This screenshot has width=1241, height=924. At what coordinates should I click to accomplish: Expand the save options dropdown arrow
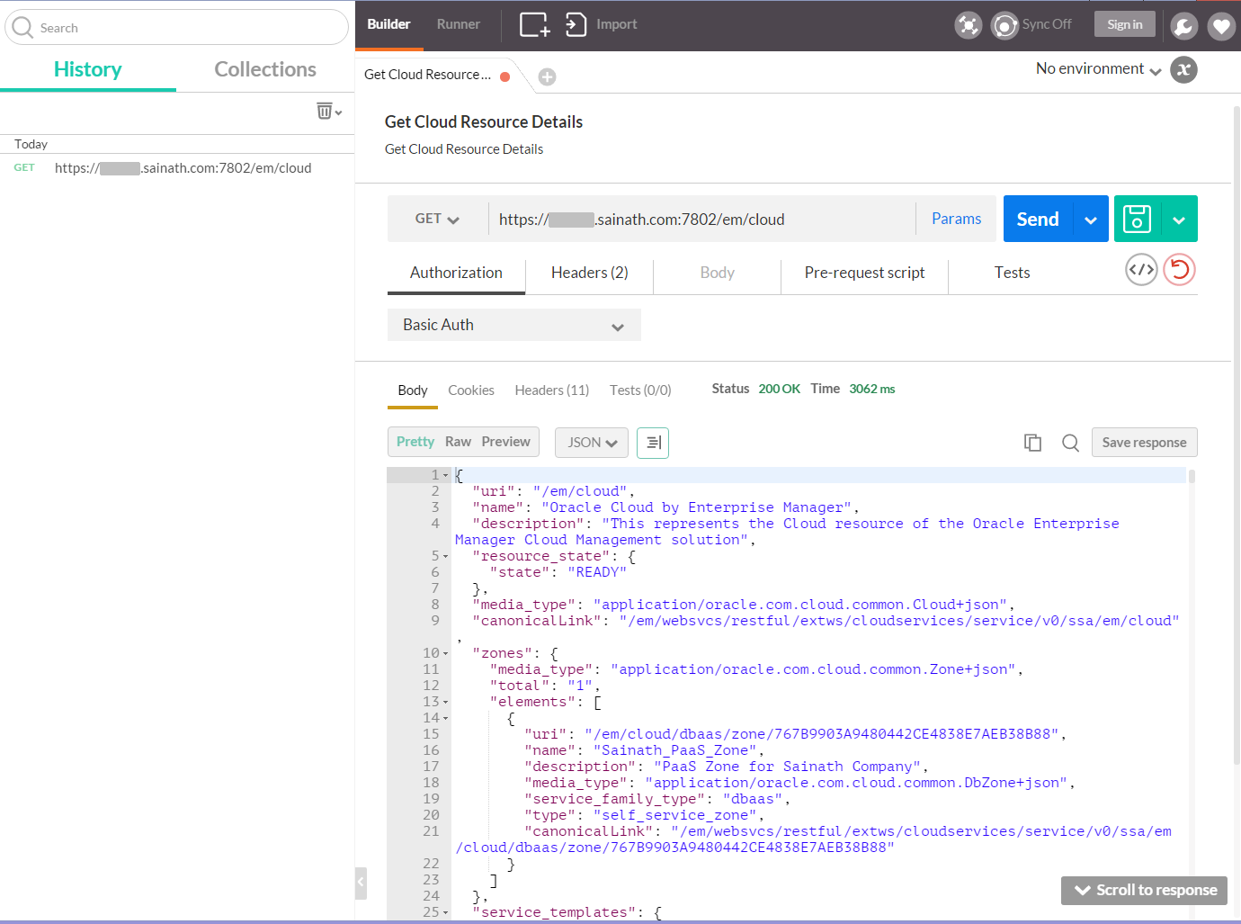[x=1179, y=219]
